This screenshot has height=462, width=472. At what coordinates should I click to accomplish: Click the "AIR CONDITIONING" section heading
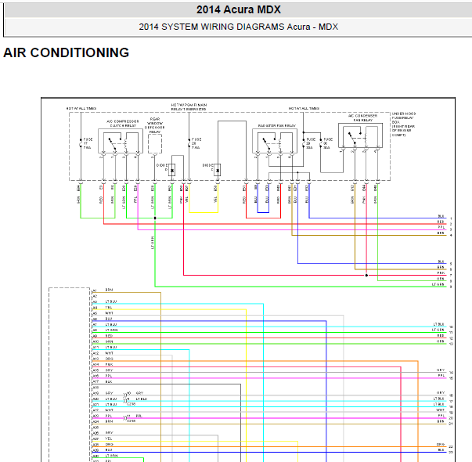click(x=67, y=52)
